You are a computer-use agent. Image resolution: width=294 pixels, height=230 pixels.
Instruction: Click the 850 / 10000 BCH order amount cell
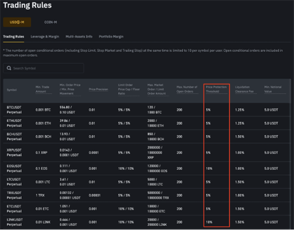(156, 136)
